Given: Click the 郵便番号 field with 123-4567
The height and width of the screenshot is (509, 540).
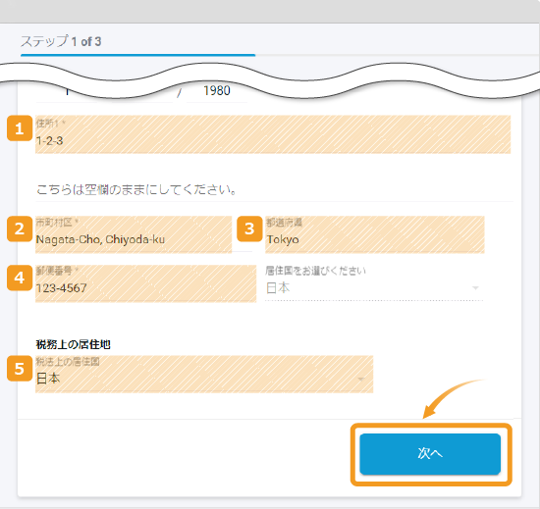Looking at the screenshot, I should tap(145, 283).
